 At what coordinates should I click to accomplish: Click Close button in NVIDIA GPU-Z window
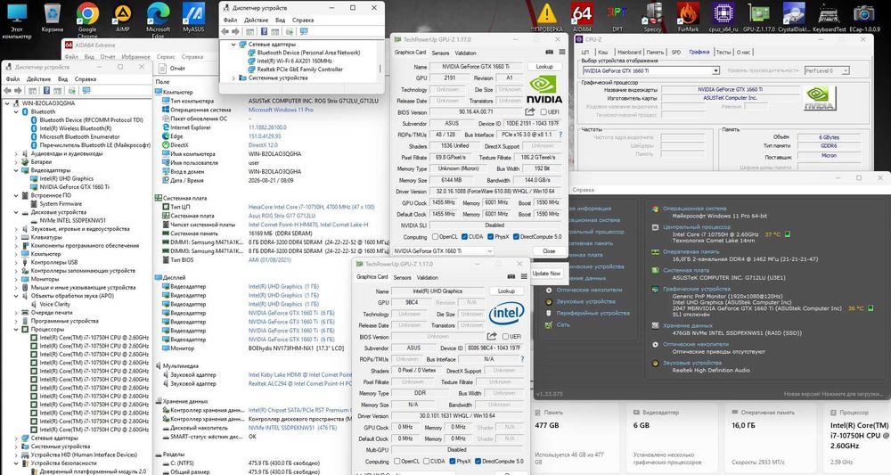[548, 250]
